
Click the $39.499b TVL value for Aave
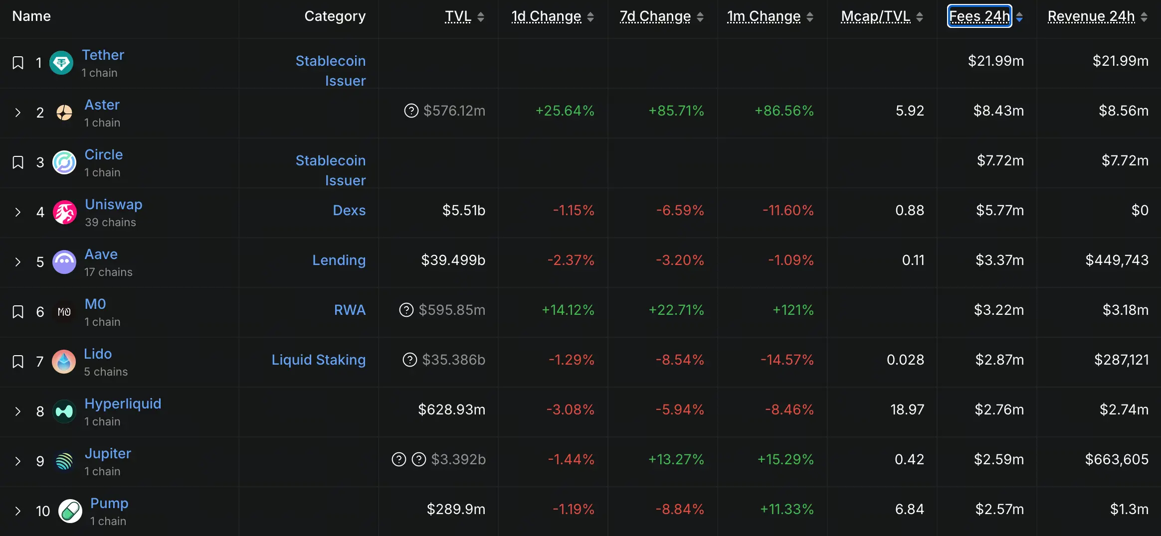pyautogui.click(x=453, y=260)
